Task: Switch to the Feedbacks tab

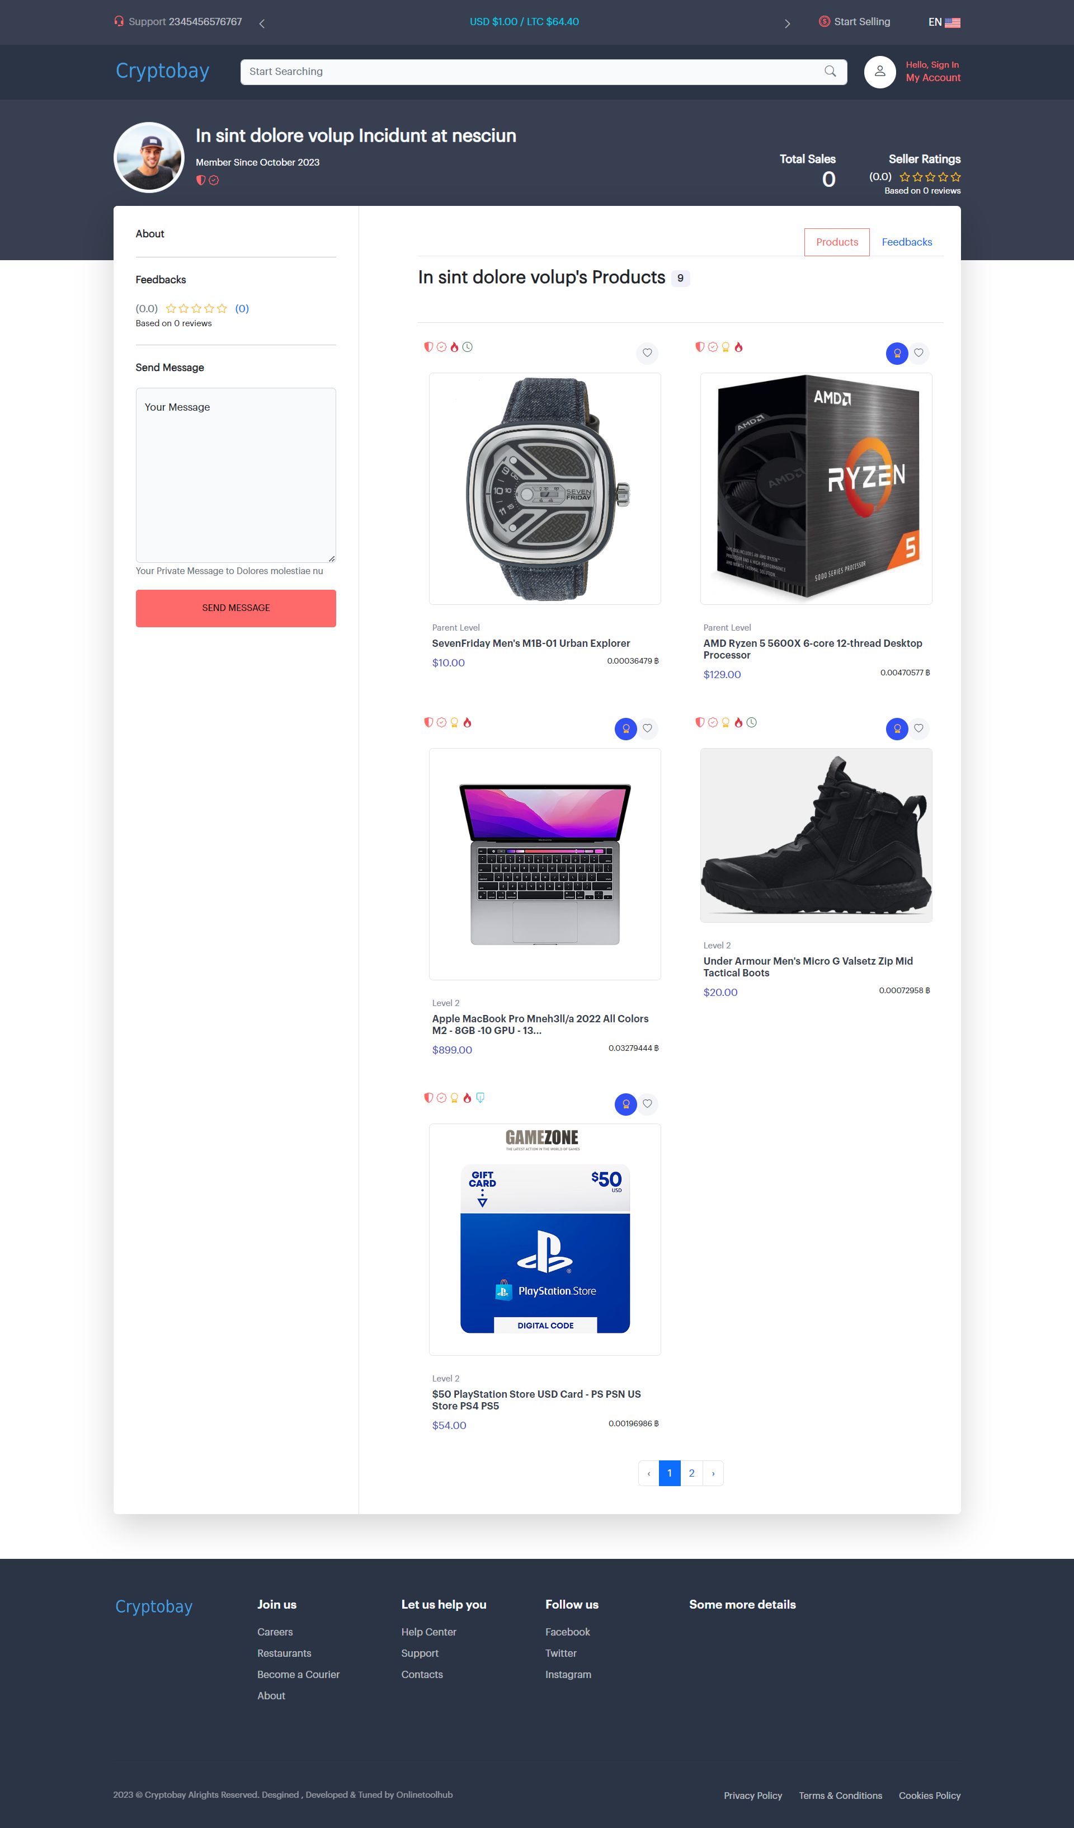Action: coord(907,242)
